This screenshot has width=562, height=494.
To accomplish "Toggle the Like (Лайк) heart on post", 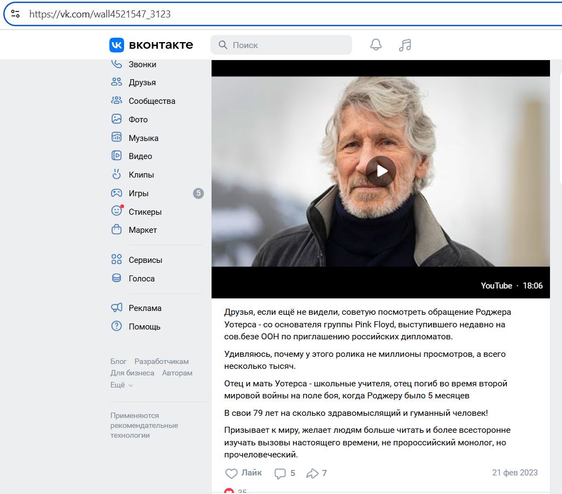I will [x=232, y=473].
